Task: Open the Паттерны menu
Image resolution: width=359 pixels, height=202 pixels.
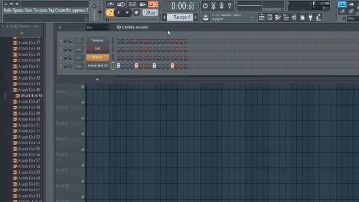Action: pyautogui.click(x=40, y=10)
